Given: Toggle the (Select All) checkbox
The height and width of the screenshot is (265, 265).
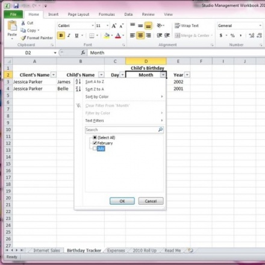Looking at the screenshot, I should click(95, 137).
